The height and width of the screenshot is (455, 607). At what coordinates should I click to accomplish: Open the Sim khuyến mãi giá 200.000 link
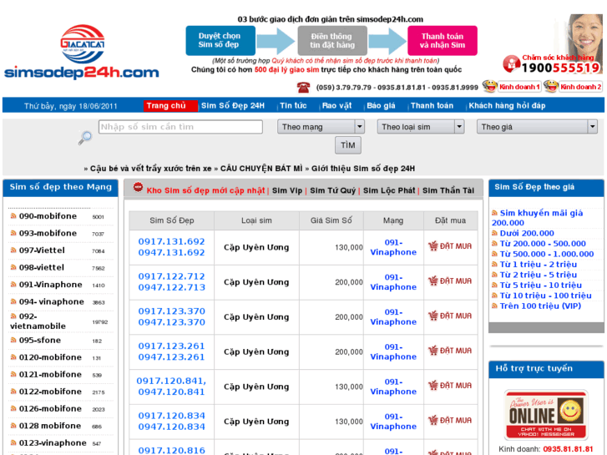tap(537, 218)
